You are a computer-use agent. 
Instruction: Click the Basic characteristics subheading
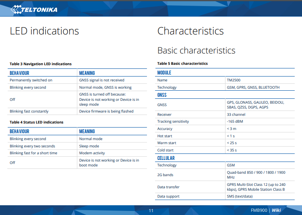(196, 51)
